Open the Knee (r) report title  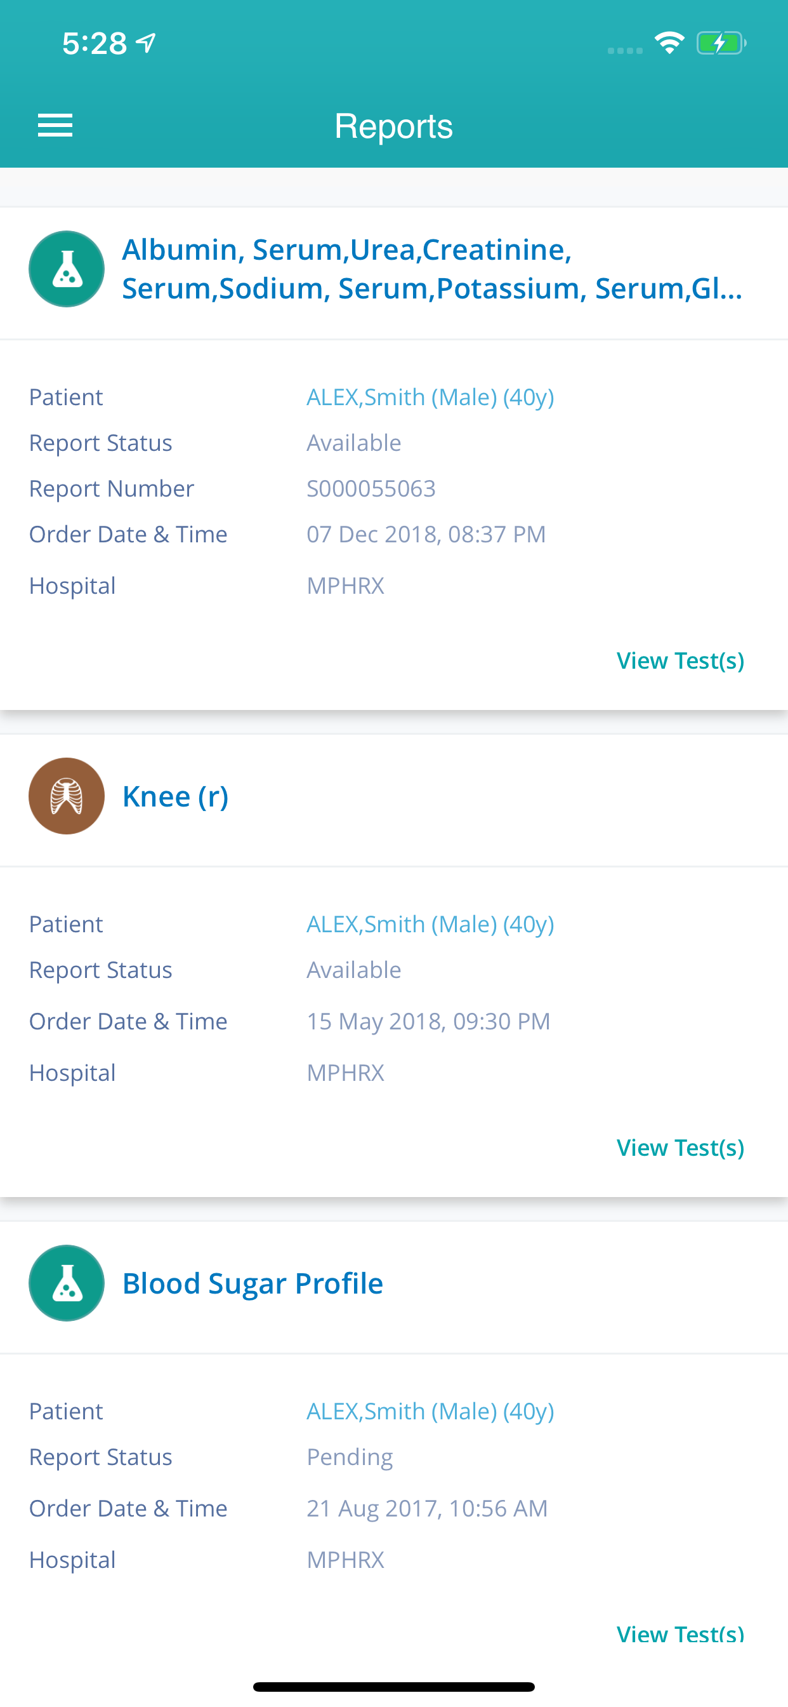point(176,796)
